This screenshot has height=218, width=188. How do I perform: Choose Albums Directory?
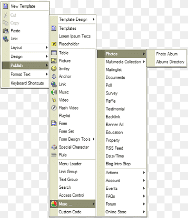pyautogui.click(x=167, y=62)
